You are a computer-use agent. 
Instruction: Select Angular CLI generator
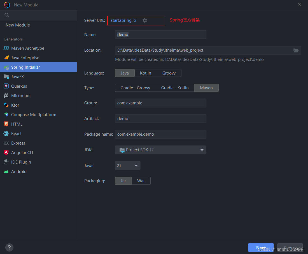click(x=39, y=153)
